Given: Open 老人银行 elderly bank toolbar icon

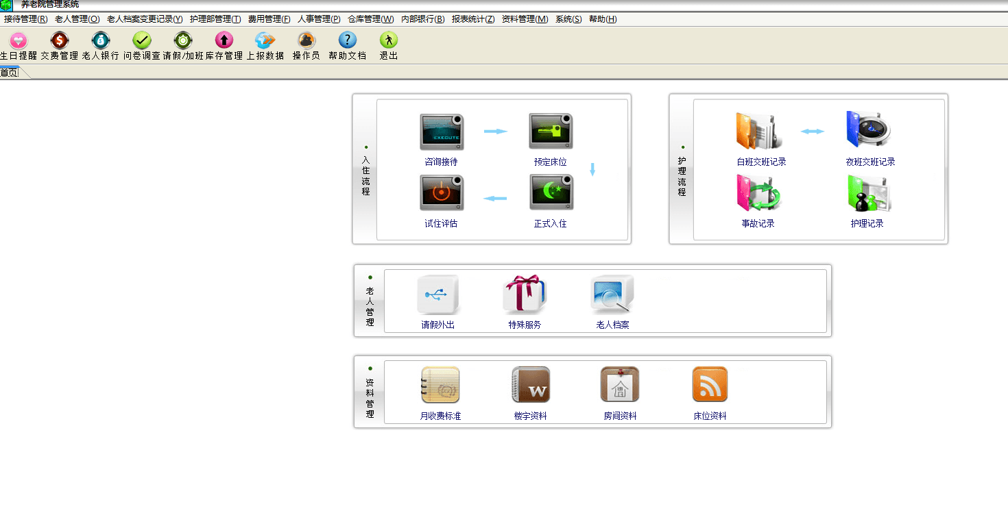Looking at the screenshot, I should click(101, 40).
